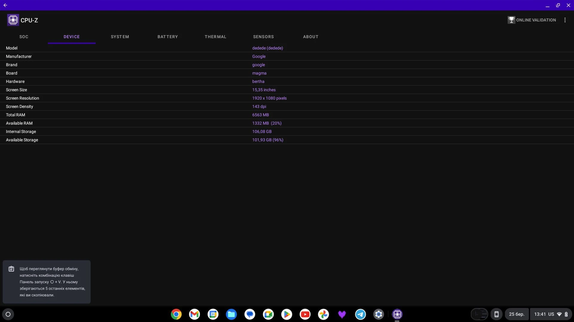The image size is (574, 322).
Task: Click the Internal Storage value 106,08 GB
Action: 262,131
